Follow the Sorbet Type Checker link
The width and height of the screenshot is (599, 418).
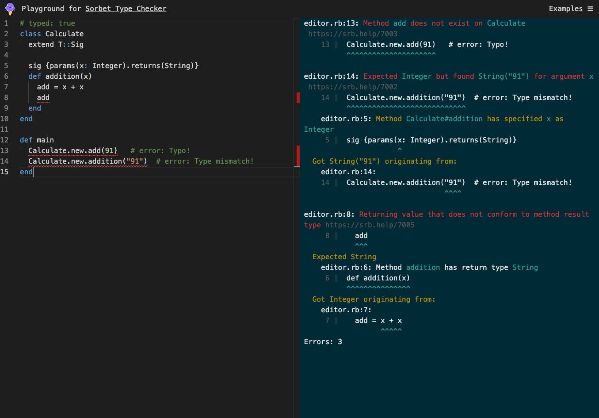[126, 8]
